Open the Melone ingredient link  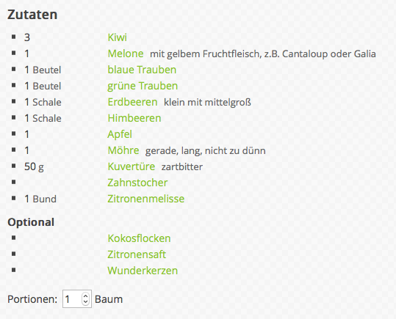click(x=126, y=54)
